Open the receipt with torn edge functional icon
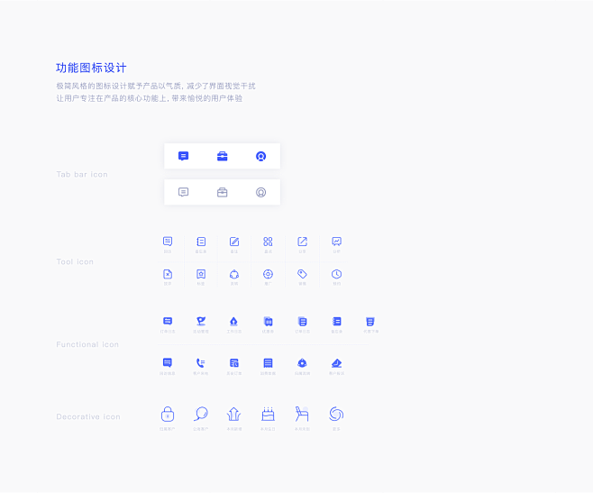This screenshot has height=493, width=593. pyautogui.click(x=268, y=363)
